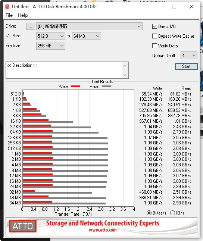Screen dimensions: 203x241
Task: Click inside the Description text box
Action: pyautogui.click(x=64, y=70)
